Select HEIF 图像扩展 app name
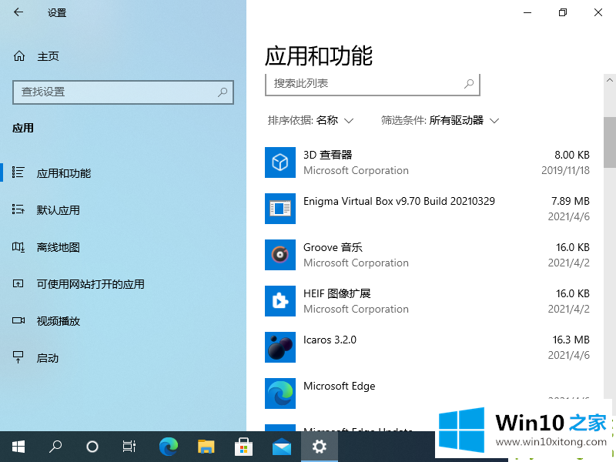616x462 pixels. [x=337, y=293]
